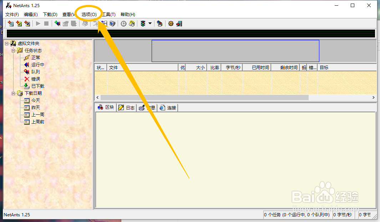Switch to the 连接 tab

168,108
